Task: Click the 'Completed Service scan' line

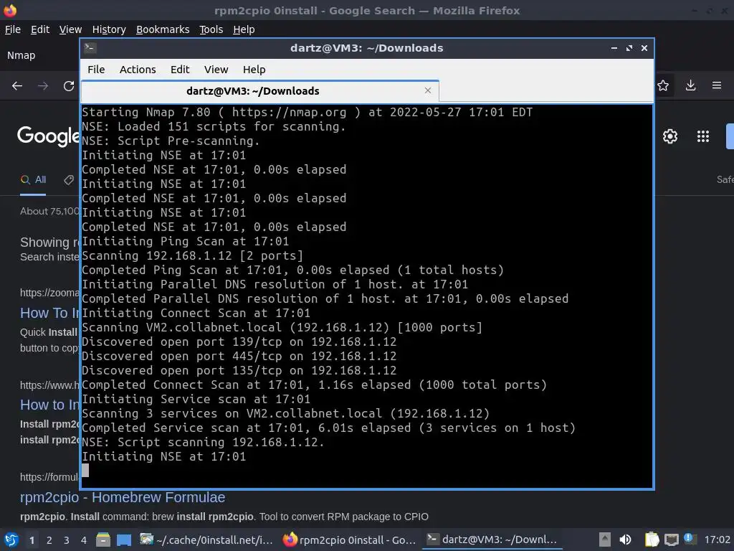Action: [x=328, y=428]
